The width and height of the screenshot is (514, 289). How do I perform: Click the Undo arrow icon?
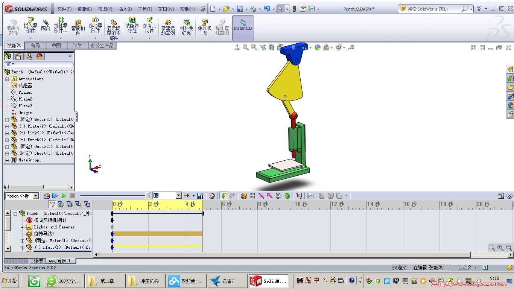pyautogui.click(x=267, y=9)
